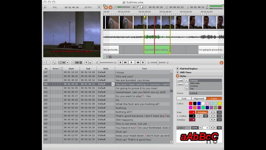Click the blank square layout icon
The image size is (266, 150).
click(x=73, y=62)
